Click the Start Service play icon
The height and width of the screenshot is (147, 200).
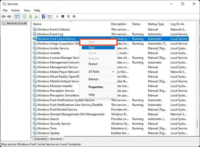coord(57,17)
